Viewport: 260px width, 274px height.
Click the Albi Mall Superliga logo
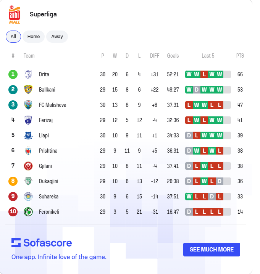(15, 14)
